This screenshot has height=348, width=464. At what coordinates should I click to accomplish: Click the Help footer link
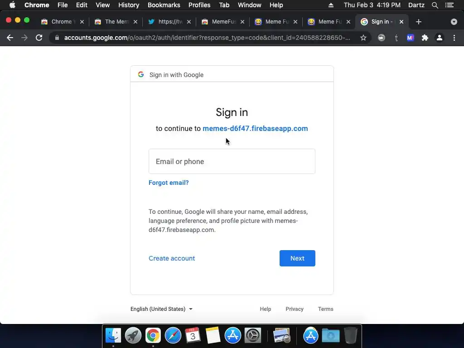(266, 309)
